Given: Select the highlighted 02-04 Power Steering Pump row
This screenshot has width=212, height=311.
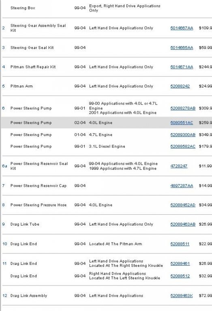Looking at the screenshot, I should tap(106, 123).
